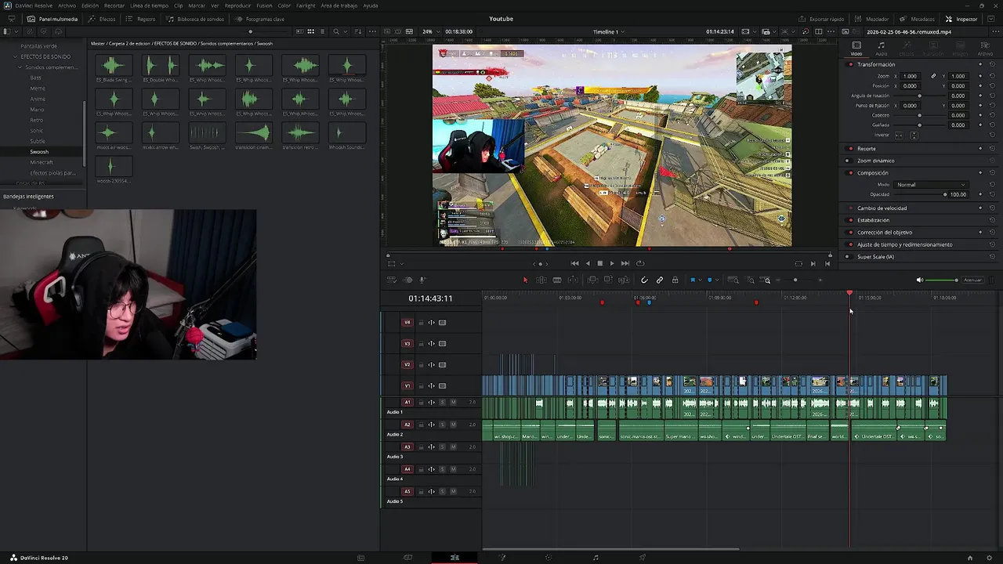Click the timeline volume speaker icon

click(x=920, y=280)
